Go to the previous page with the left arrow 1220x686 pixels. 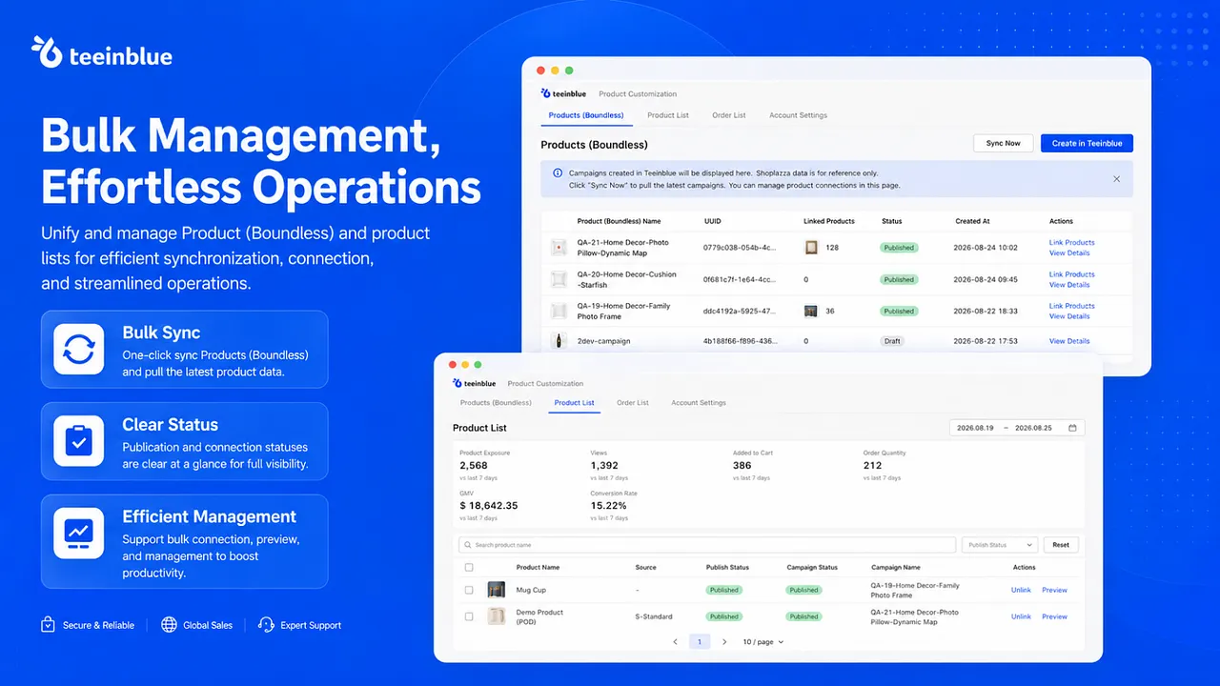(x=675, y=642)
